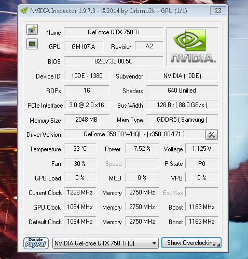Click the Mem Type GDDR5 field

point(182,120)
